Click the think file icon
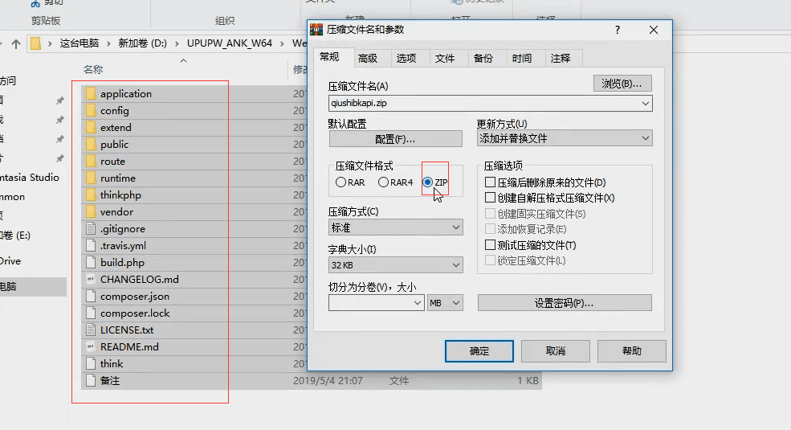 coord(91,364)
